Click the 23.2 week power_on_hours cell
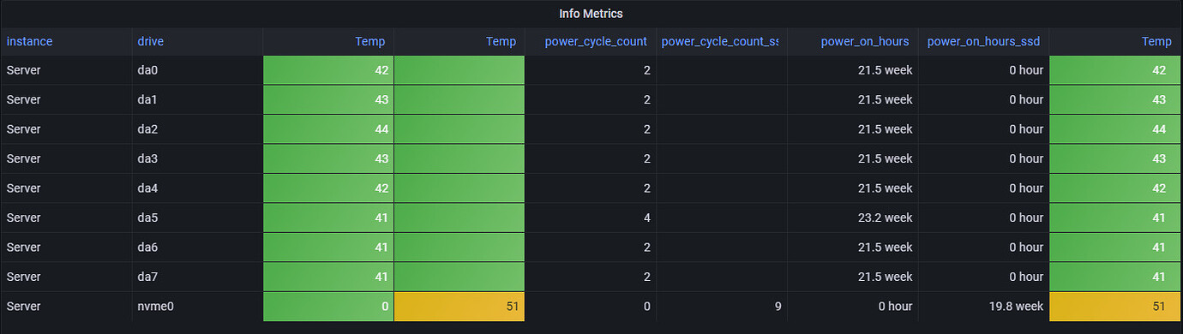Image resolution: width=1183 pixels, height=334 pixels. 852,218
